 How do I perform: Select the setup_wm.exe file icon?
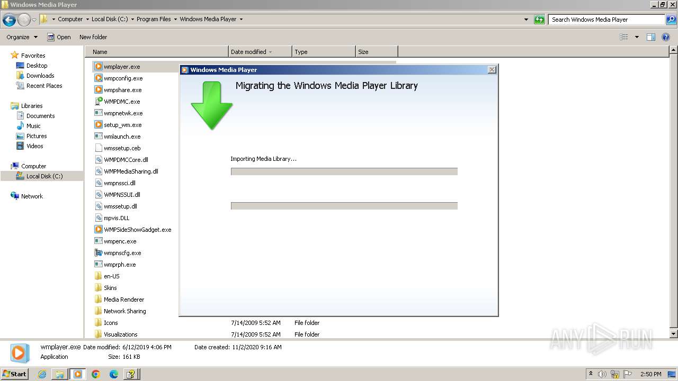(99, 125)
